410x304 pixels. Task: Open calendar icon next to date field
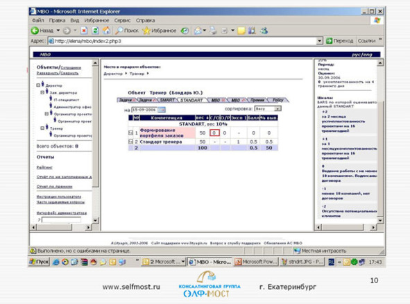pyautogui.click(x=162, y=110)
